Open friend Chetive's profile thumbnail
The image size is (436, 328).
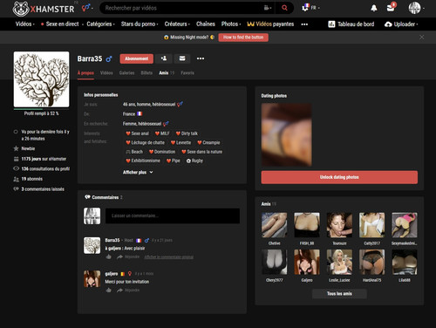tap(274, 225)
